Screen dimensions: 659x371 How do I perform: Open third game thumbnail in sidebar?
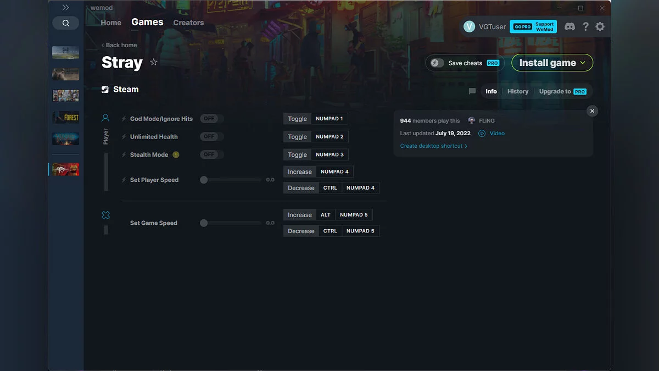pyautogui.click(x=65, y=96)
